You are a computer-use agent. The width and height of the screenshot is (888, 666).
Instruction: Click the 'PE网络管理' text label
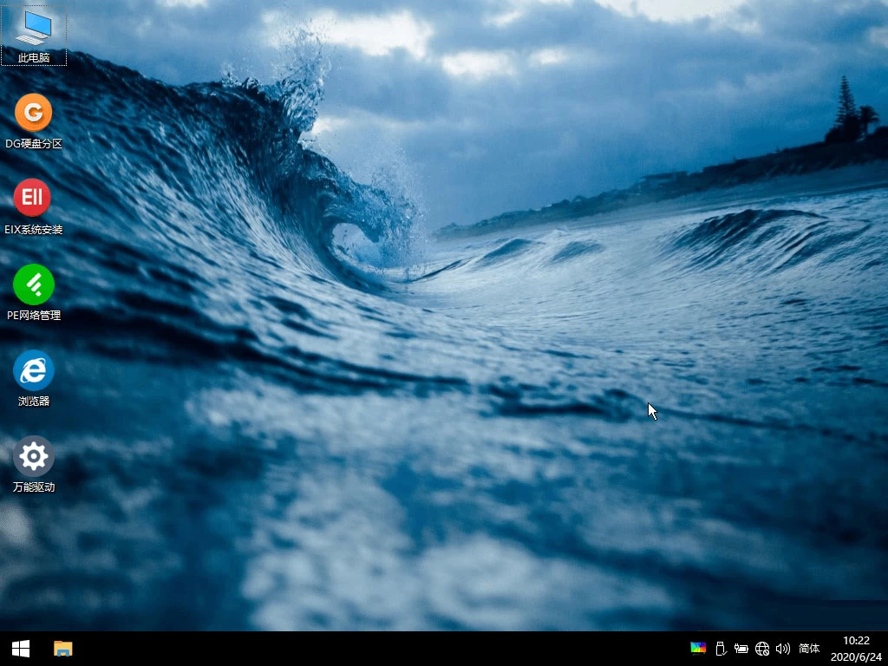34,316
